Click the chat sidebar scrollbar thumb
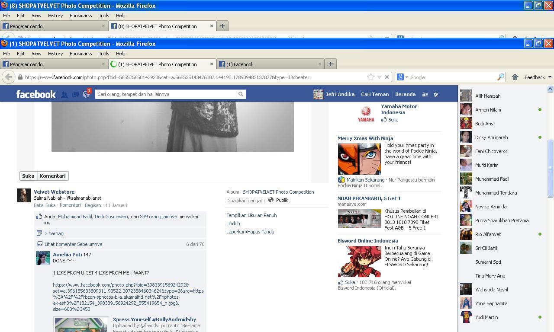The image size is (554, 332). (x=550, y=168)
